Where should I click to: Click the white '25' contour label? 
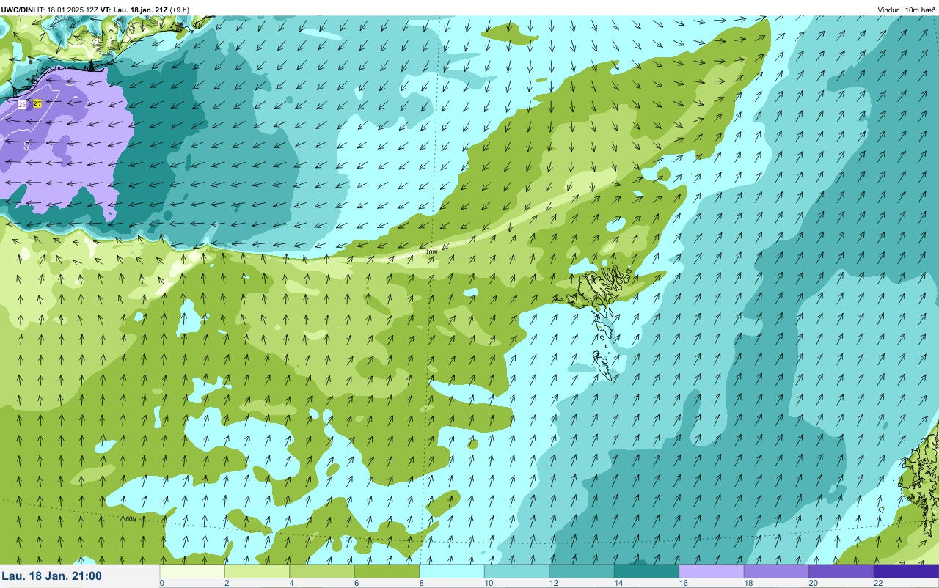click(22, 104)
